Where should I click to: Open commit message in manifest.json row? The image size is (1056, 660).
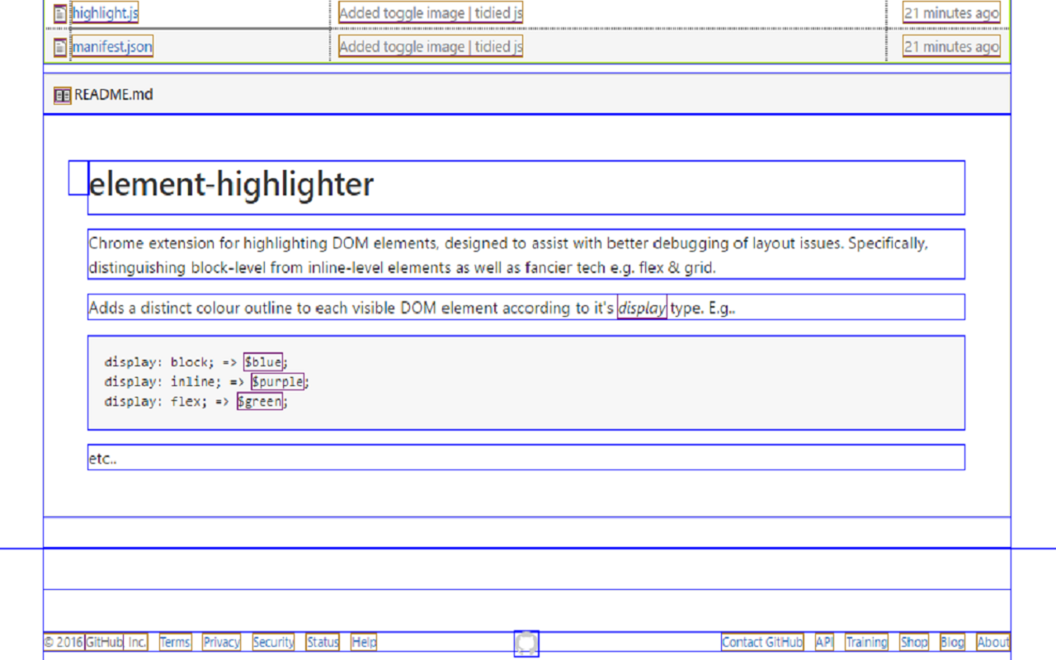[x=431, y=47]
